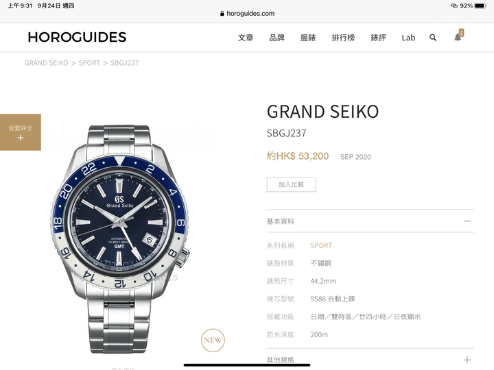494x370 pixels.
Task: Open the search magnifier icon
Action: click(x=433, y=38)
